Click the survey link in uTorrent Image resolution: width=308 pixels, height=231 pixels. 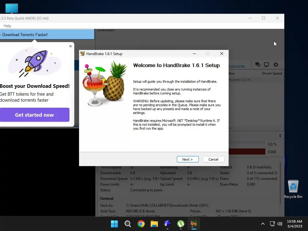(x=237, y=66)
